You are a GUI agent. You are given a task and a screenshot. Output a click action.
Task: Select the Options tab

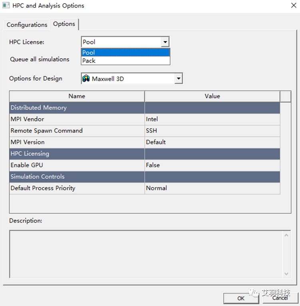click(x=64, y=24)
